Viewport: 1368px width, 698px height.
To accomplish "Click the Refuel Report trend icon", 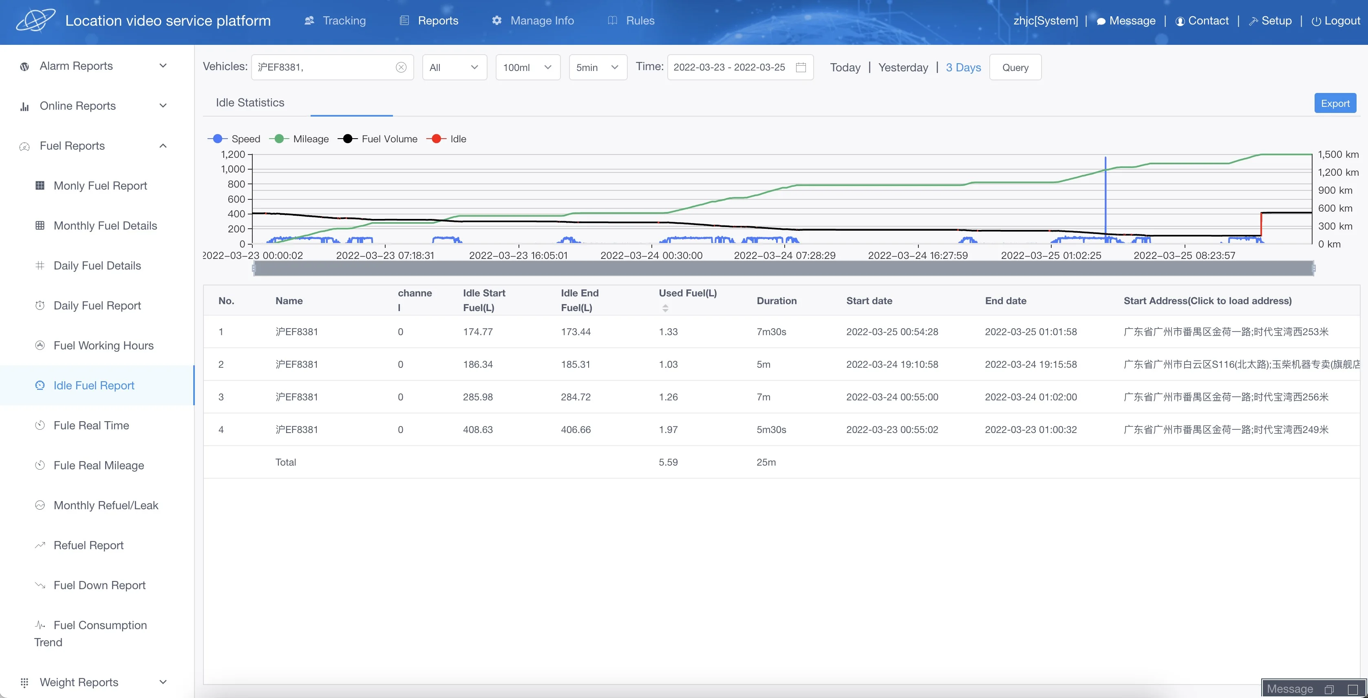I will [40, 545].
